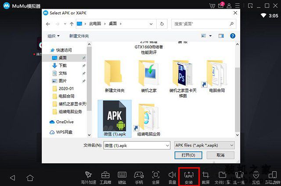Screen dimensions: 281x186
Task: Open the APK files type filter dropdown
Action: click(205, 145)
